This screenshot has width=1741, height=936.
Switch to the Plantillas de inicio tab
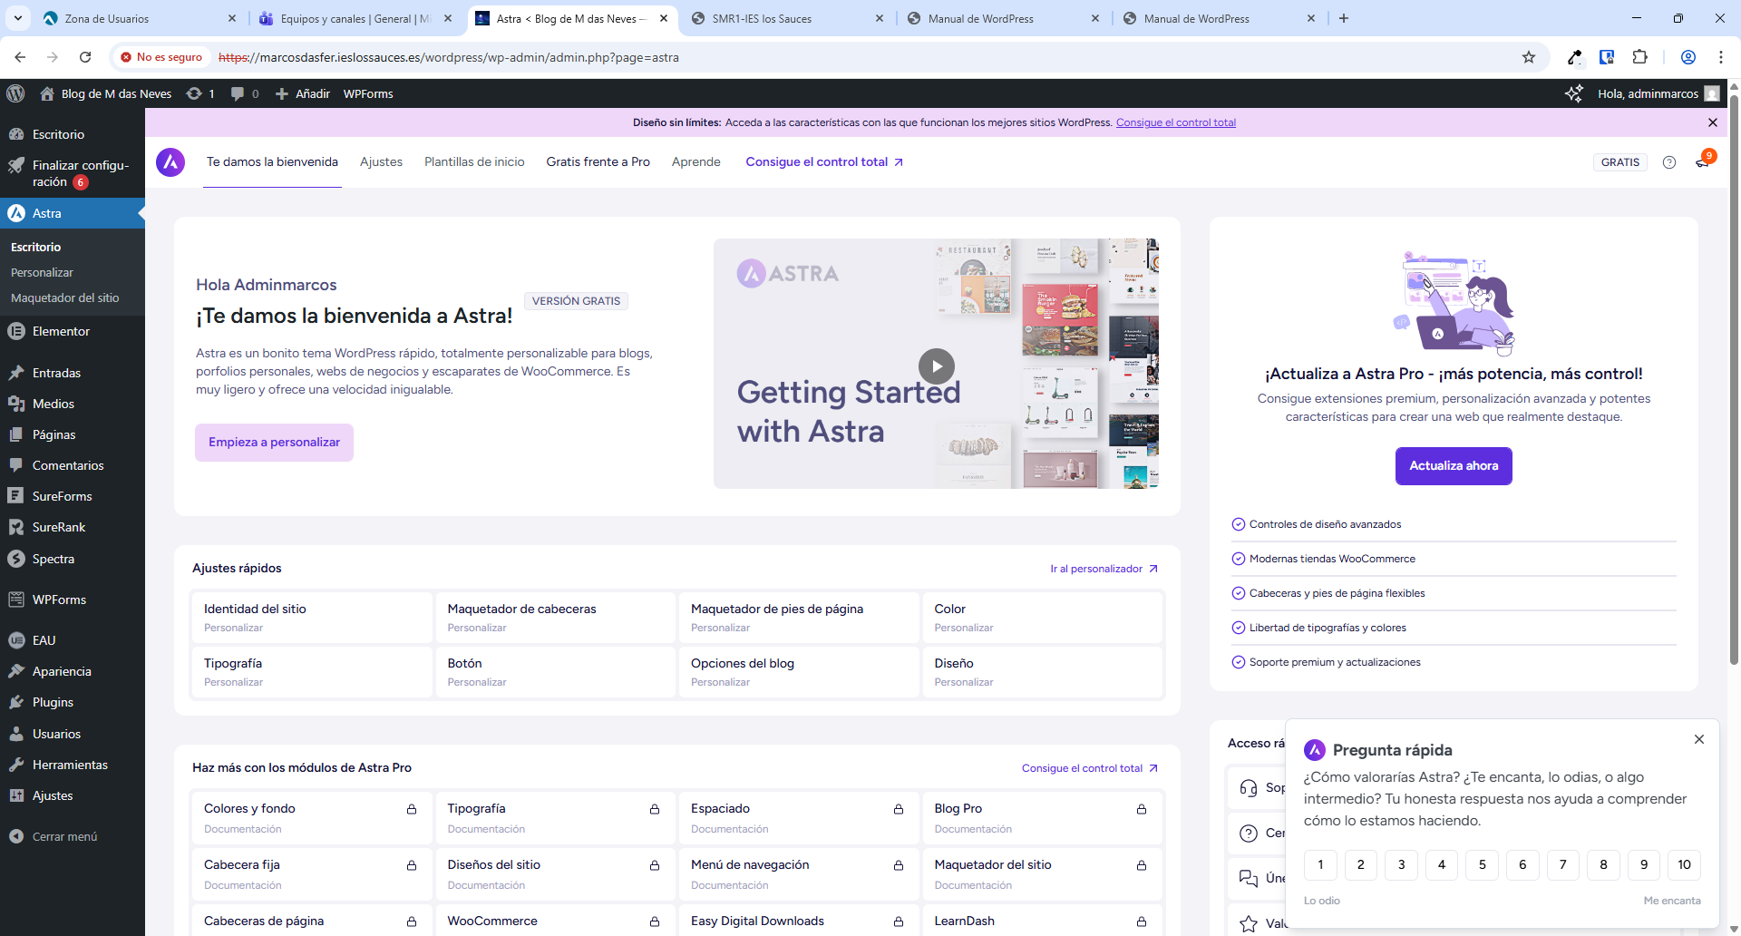(x=474, y=161)
